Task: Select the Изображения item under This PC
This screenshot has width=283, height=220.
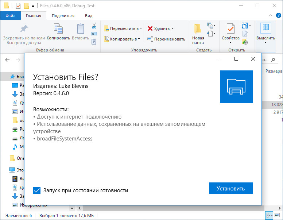Action: (x=30, y=205)
